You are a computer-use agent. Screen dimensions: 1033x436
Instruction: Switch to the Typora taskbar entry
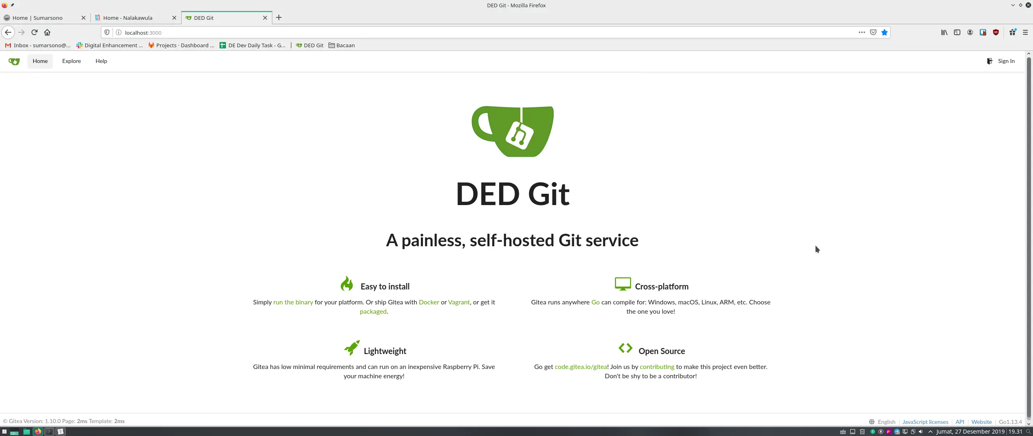tap(61, 432)
